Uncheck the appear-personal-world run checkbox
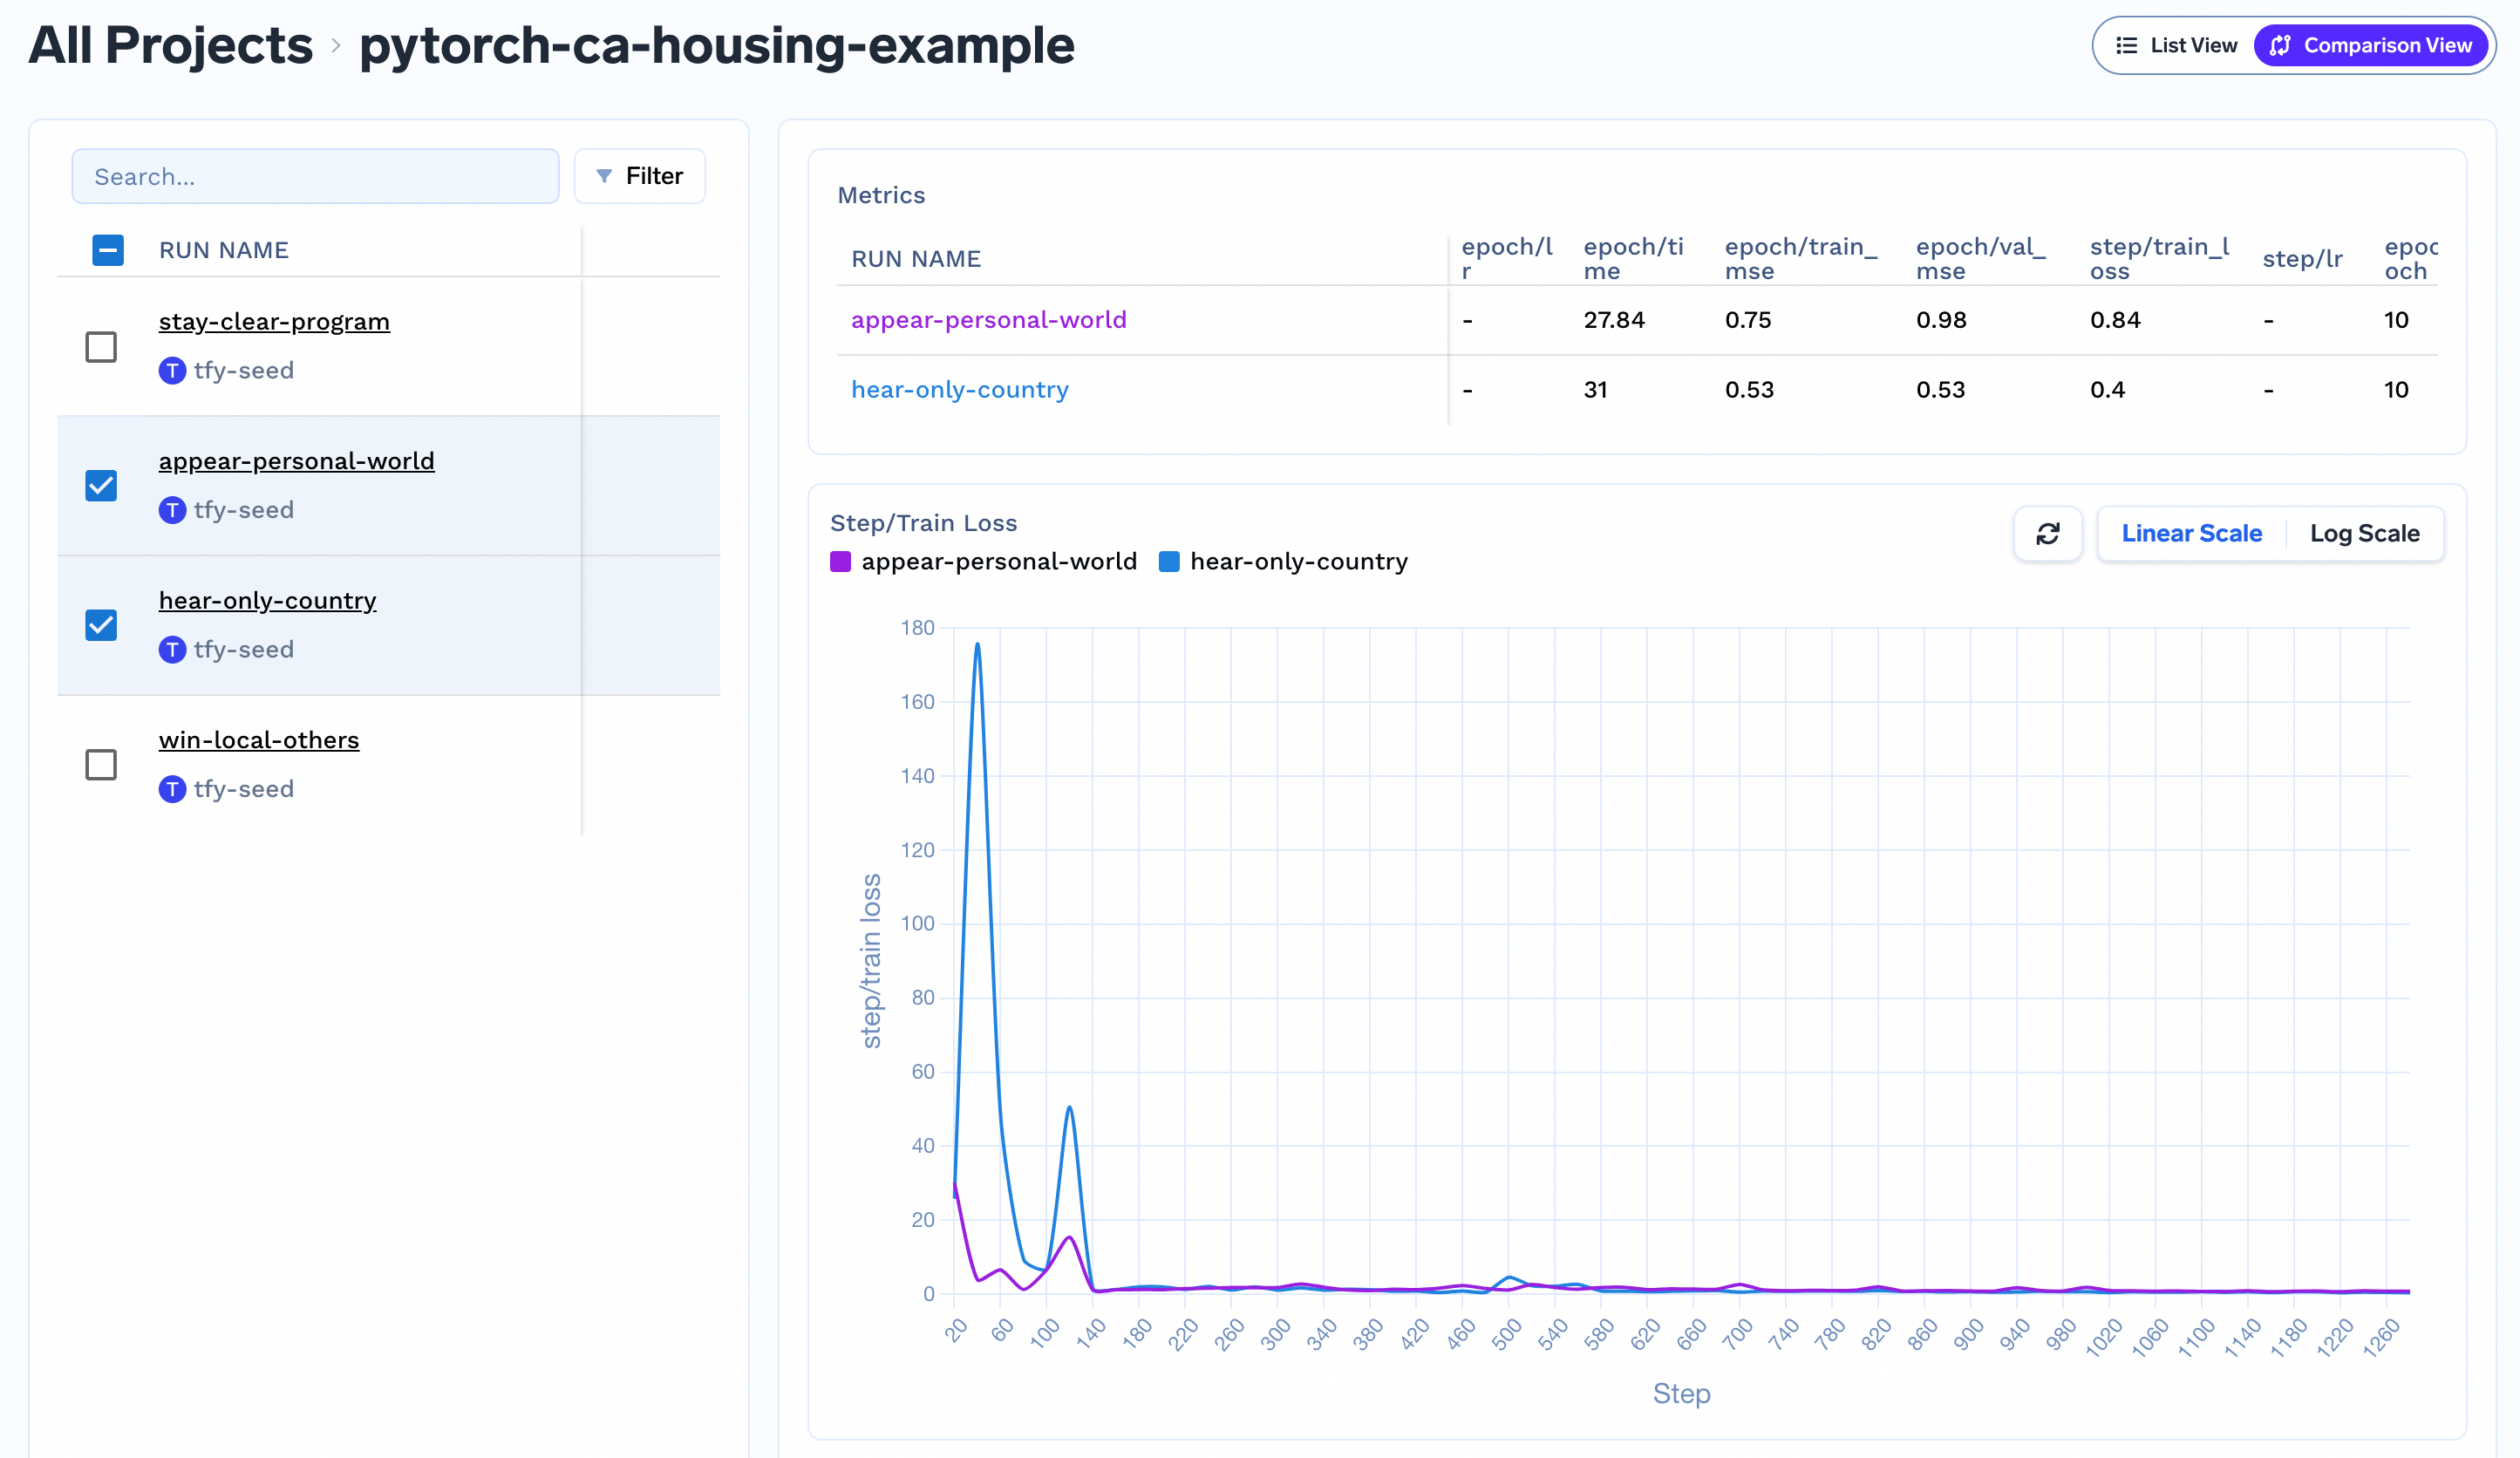This screenshot has width=2520, height=1458. [x=101, y=486]
